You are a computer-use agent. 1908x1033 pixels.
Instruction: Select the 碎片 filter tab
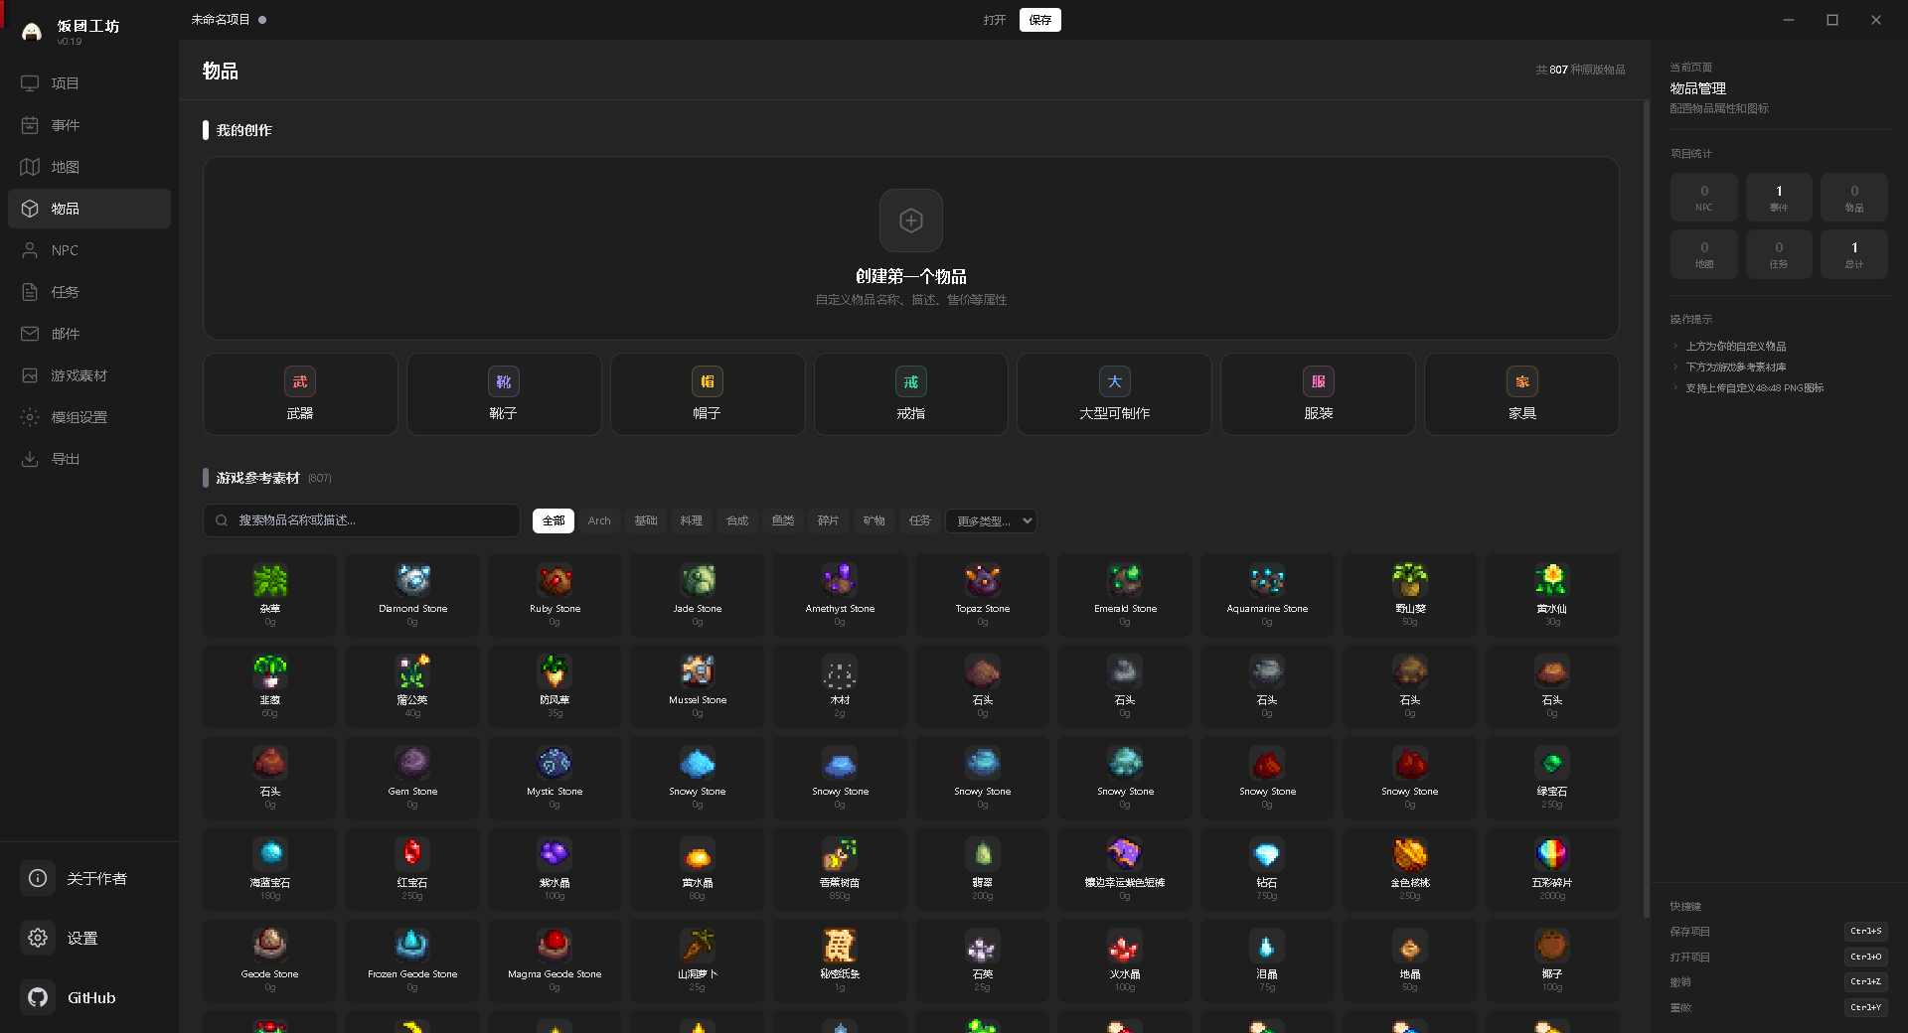coord(829,520)
